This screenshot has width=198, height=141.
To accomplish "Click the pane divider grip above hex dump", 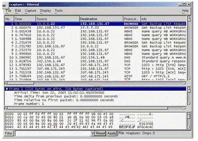I will click(98, 111).
